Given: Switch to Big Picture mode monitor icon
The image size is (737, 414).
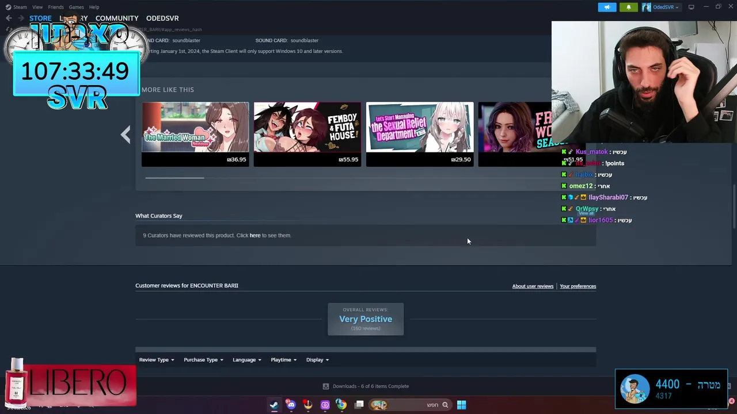Looking at the screenshot, I should coord(692,7).
